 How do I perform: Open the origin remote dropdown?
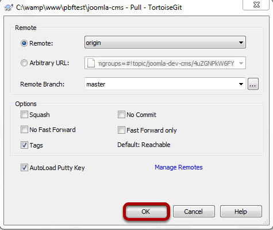coord(165,42)
